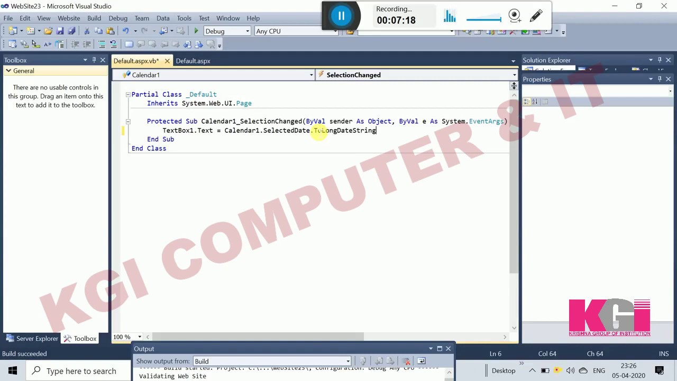
Task: Toggle bookmark on current line
Action: click(129, 44)
